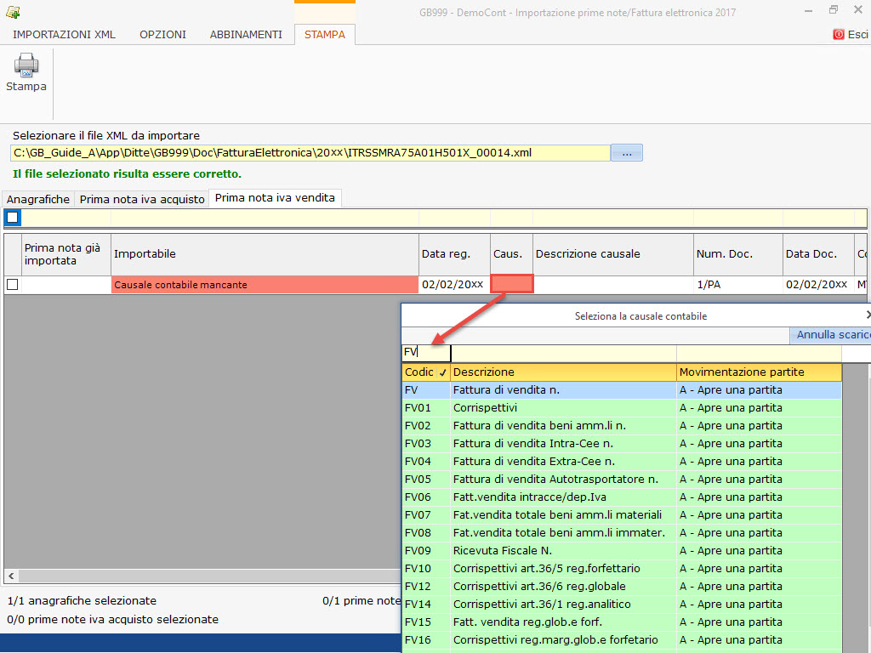Sort by the Codic column header

click(425, 372)
